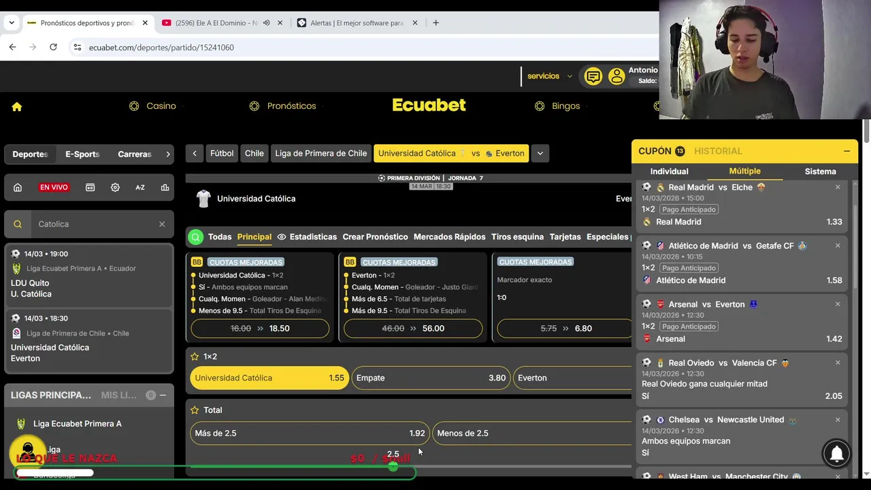The height and width of the screenshot is (490, 871).
Task: Select the Múltiple bet type tab
Action: pos(745,171)
